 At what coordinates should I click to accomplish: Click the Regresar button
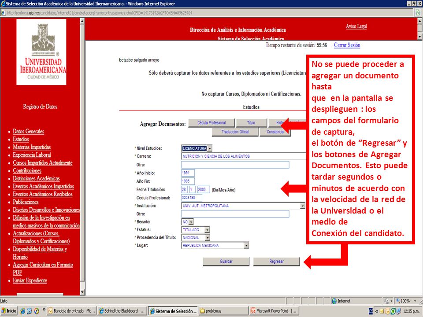pos(277,262)
